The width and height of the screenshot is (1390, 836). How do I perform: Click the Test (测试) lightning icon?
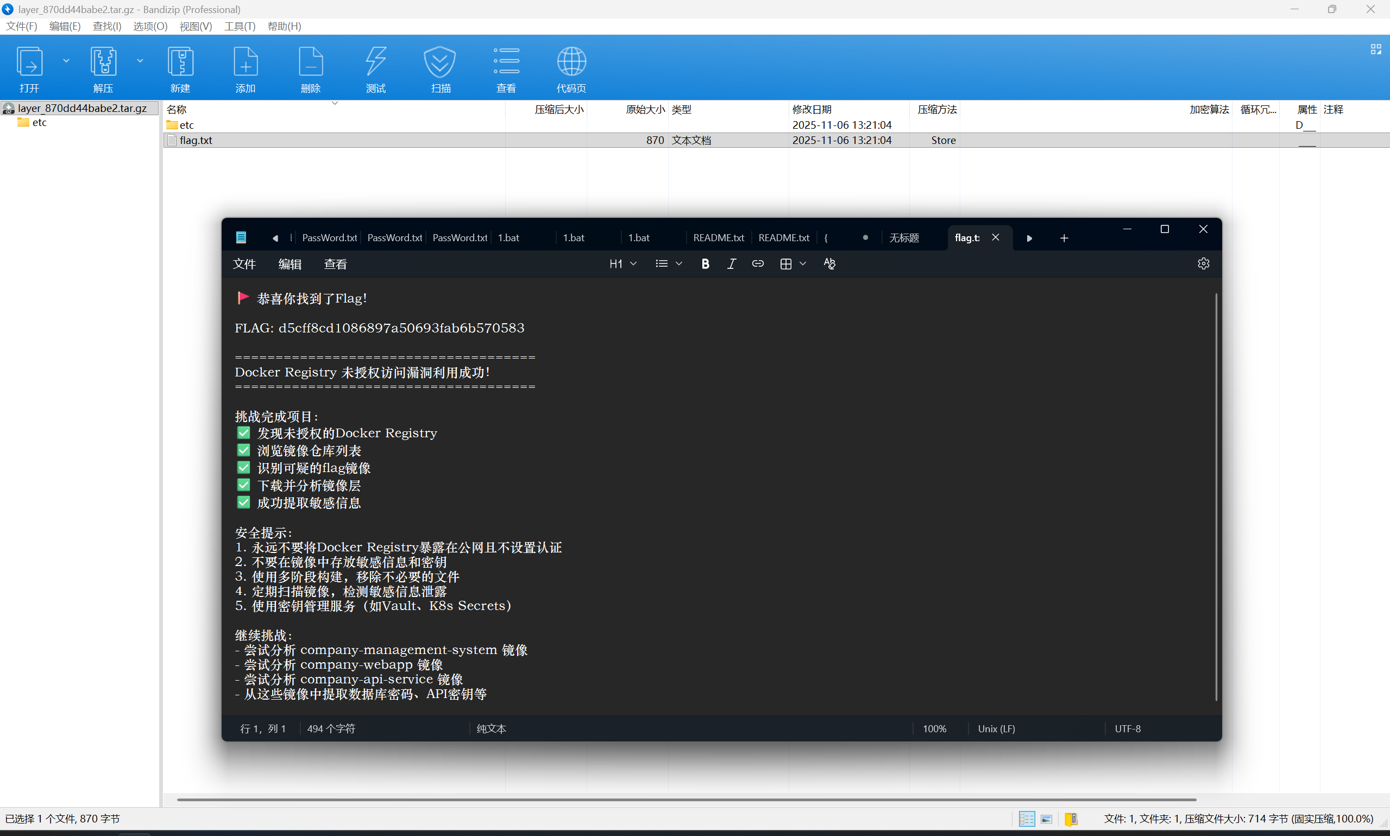point(376,61)
